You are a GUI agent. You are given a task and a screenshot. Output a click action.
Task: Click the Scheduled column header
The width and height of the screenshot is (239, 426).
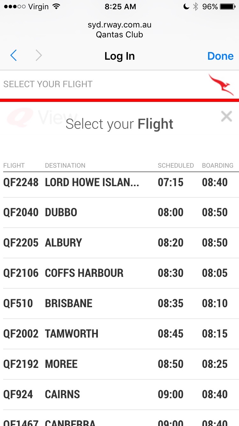[x=176, y=165]
